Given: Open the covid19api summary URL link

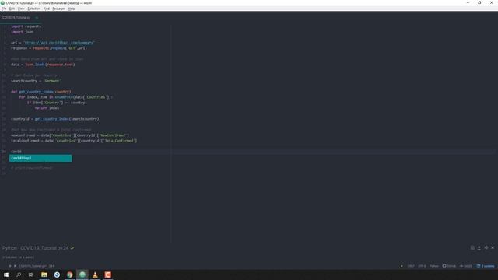Looking at the screenshot, I should coord(59,43).
